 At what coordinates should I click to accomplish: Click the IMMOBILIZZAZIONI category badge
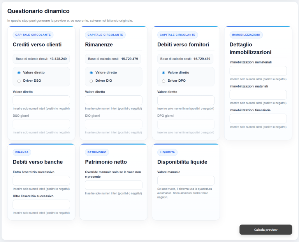tap(246, 35)
